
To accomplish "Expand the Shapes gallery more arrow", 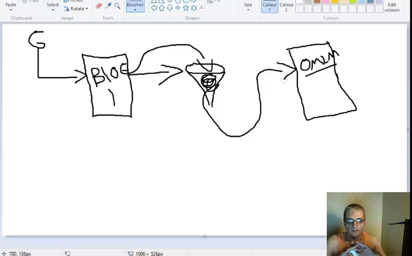I will point(201,8).
